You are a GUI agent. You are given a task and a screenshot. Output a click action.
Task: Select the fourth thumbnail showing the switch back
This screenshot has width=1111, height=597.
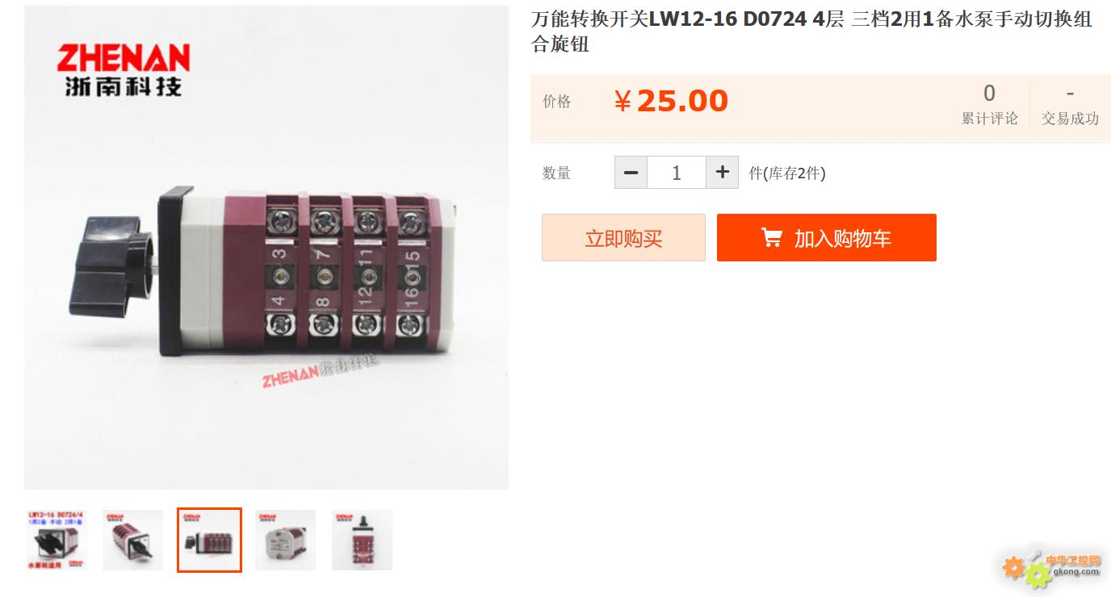[286, 541]
